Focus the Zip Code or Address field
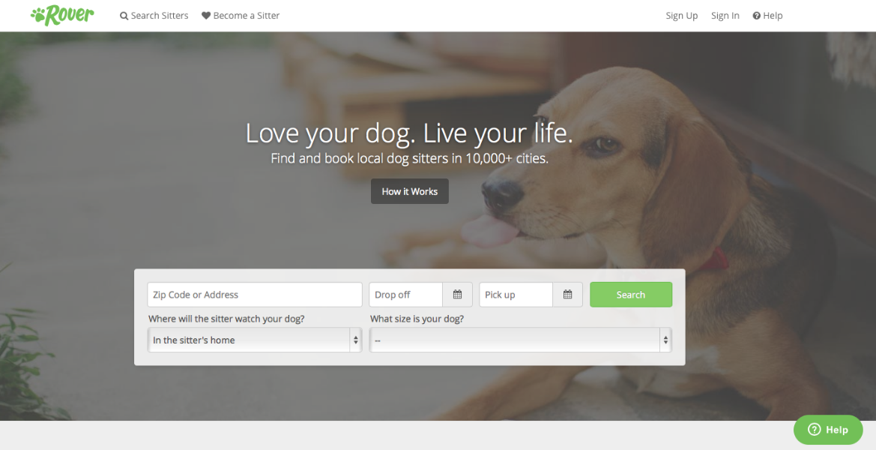This screenshot has height=450, width=876. pyautogui.click(x=255, y=295)
